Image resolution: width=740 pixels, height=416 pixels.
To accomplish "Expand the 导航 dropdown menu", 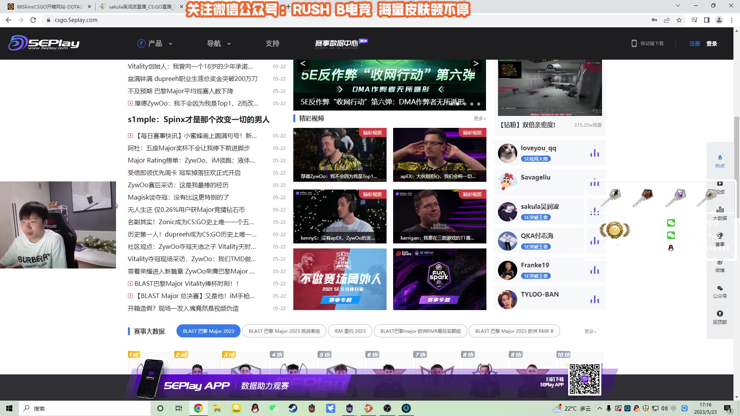I will [219, 44].
